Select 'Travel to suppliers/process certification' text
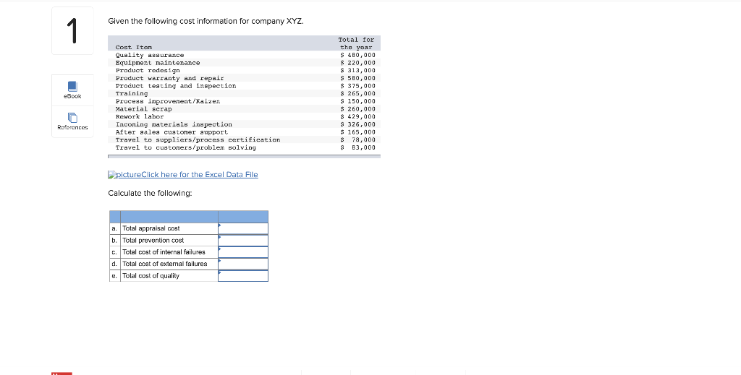This screenshot has width=741, height=375. pos(198,139)
